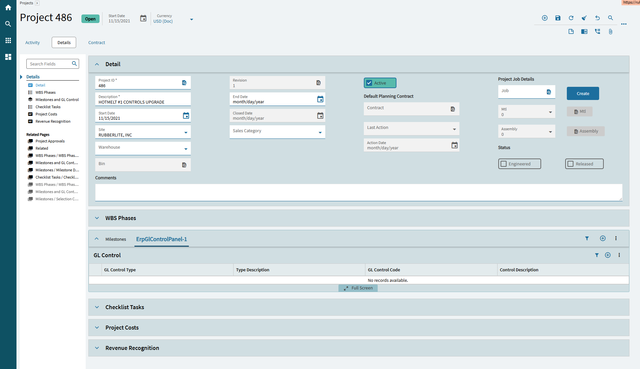Image resolution: width=640 pixels, height=369 pixels.
Task: Open the apps grid menu icon
Action: coord(8,40)
